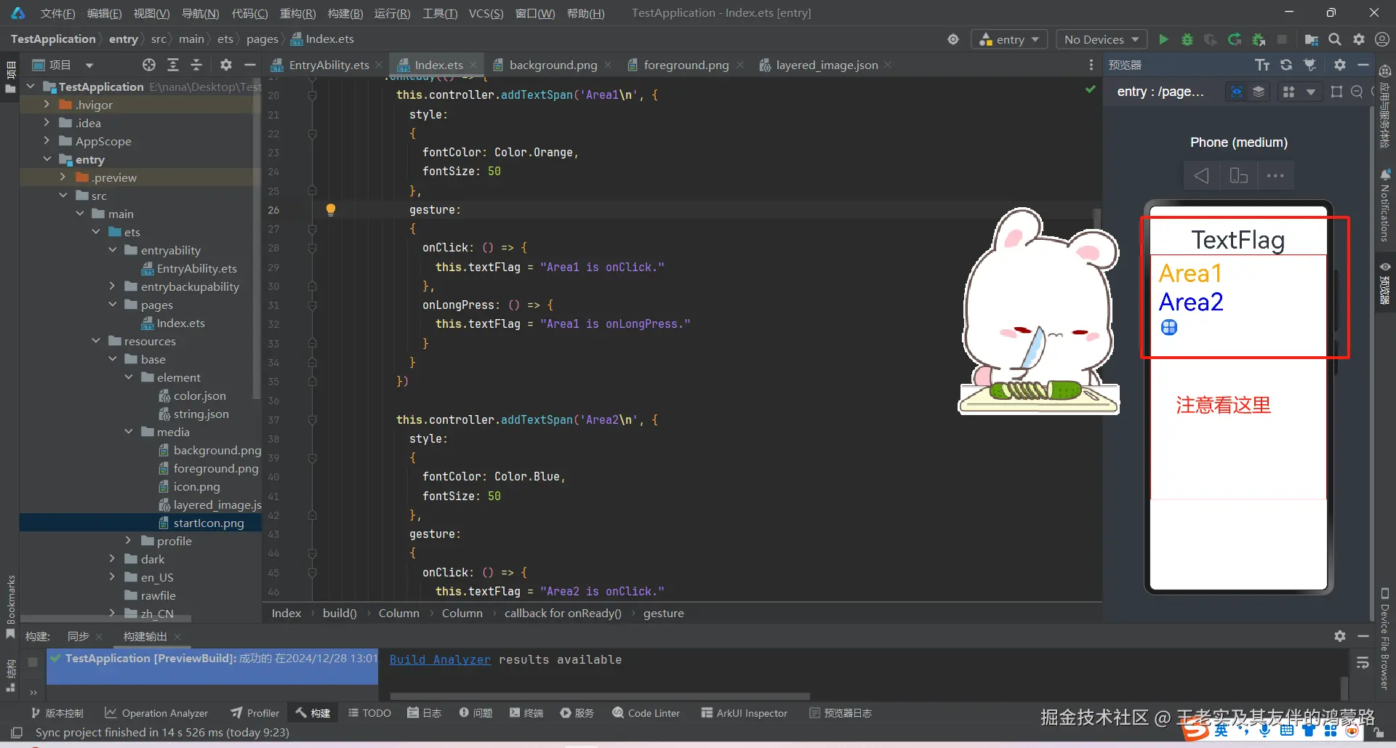Screen dimensions: 1396x748
Task: Expand the entrybackupability folder
Action: (x=112, y=286)
